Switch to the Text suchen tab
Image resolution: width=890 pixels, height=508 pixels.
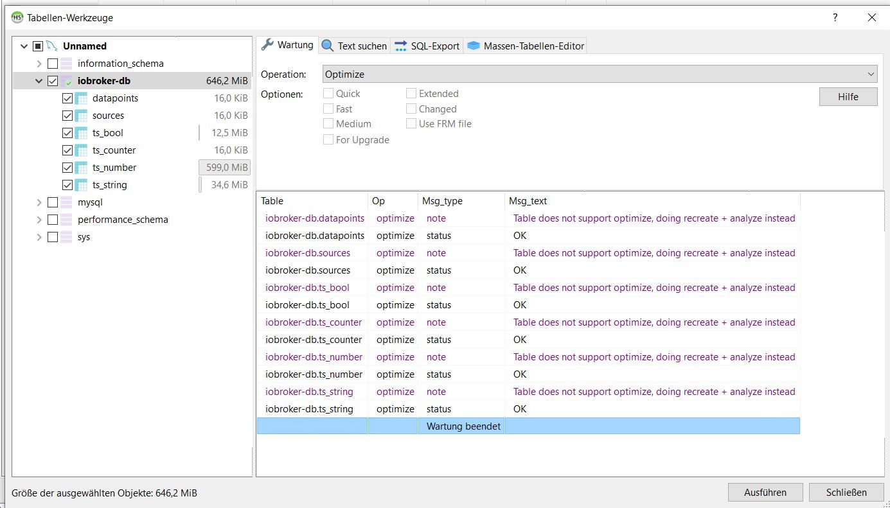pyautogui.click(x=355, y=46)
